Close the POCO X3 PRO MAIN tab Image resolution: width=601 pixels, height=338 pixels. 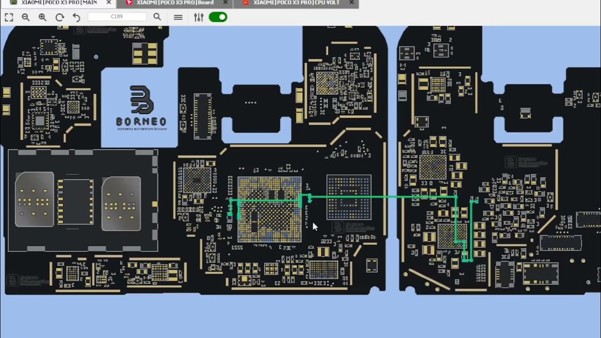click(x=109, y=3)
